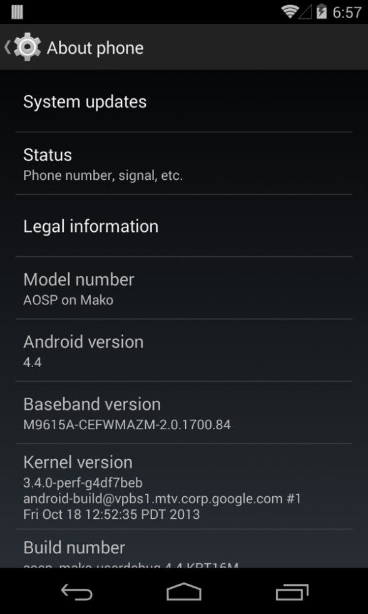Screen dimensions: 368x614
Task: Open System updates
Action: tap(184, 101)
